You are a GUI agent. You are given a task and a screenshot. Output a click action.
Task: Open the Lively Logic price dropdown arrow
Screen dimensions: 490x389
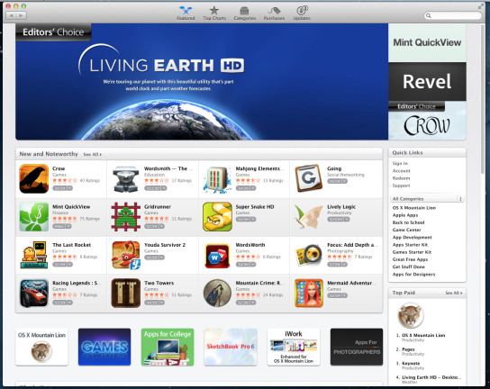347,220
